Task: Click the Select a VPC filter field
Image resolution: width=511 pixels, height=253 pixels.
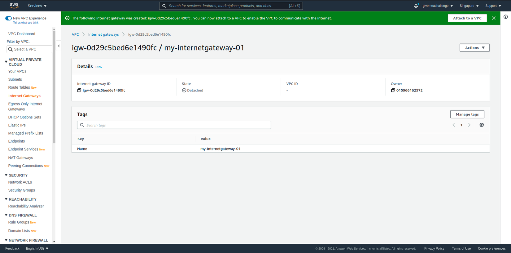Action: [29, 49]
